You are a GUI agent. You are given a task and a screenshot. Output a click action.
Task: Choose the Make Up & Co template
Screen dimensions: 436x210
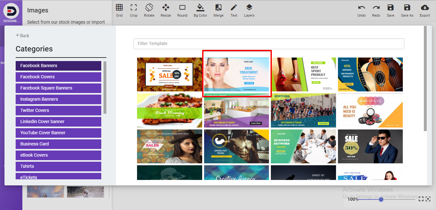[370, 111]
